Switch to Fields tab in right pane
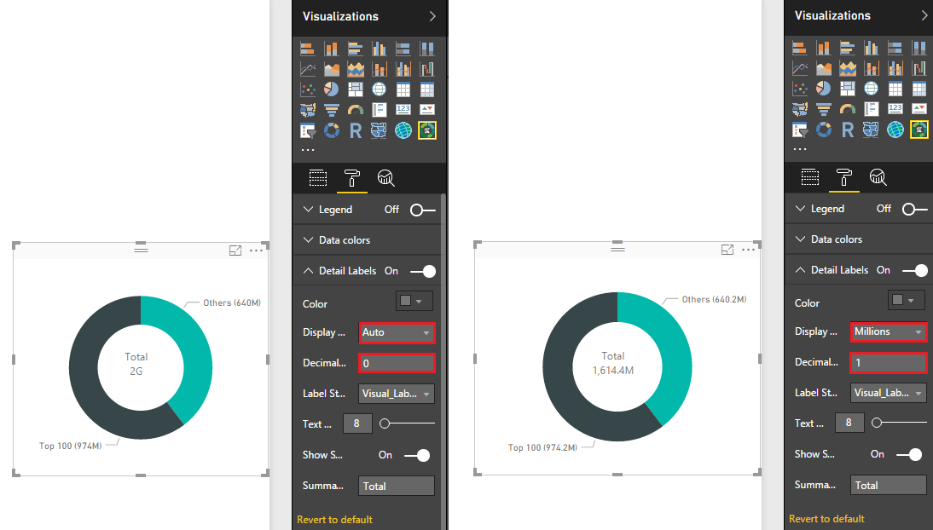The height and width of the screenshot is (530, 933). [x=810, y=176]
